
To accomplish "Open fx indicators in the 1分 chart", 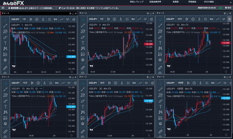I will pos(43,19).
